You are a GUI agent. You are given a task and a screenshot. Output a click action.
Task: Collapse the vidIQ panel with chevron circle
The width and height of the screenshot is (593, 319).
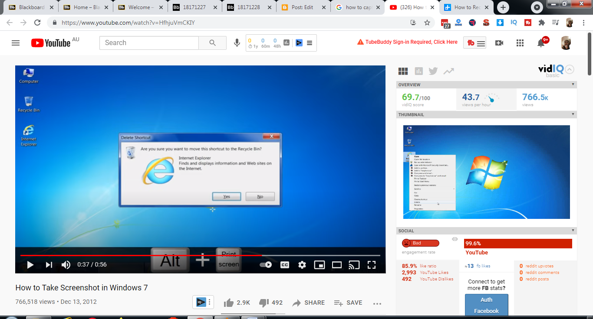(x=570, y=69)
